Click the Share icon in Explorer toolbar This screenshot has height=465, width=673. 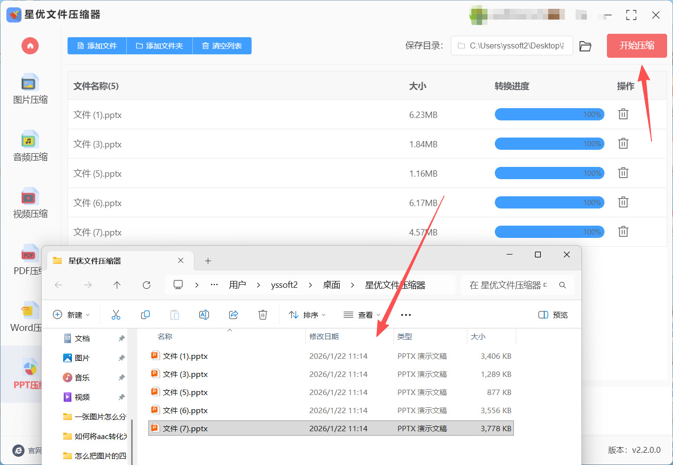point(233,315)
